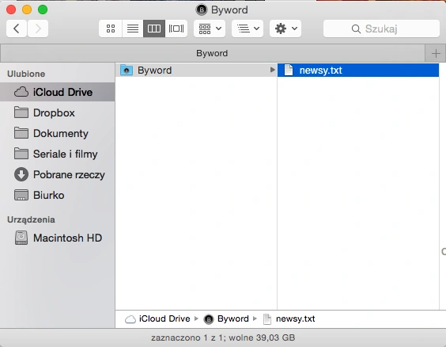The height and width of the screenshot is (347, 446).
Task: Add a new tab with plus button
Action: pyautogui.click(x=436, y=53)
